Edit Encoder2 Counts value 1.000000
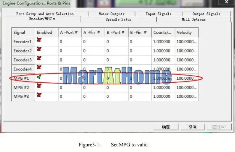The image size is (235, 152). (x=163, y=51)
